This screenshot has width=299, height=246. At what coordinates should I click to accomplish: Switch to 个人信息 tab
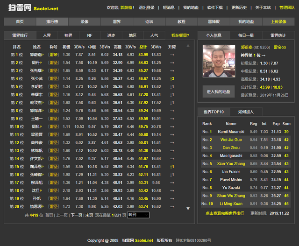click(x=214, y=35)
